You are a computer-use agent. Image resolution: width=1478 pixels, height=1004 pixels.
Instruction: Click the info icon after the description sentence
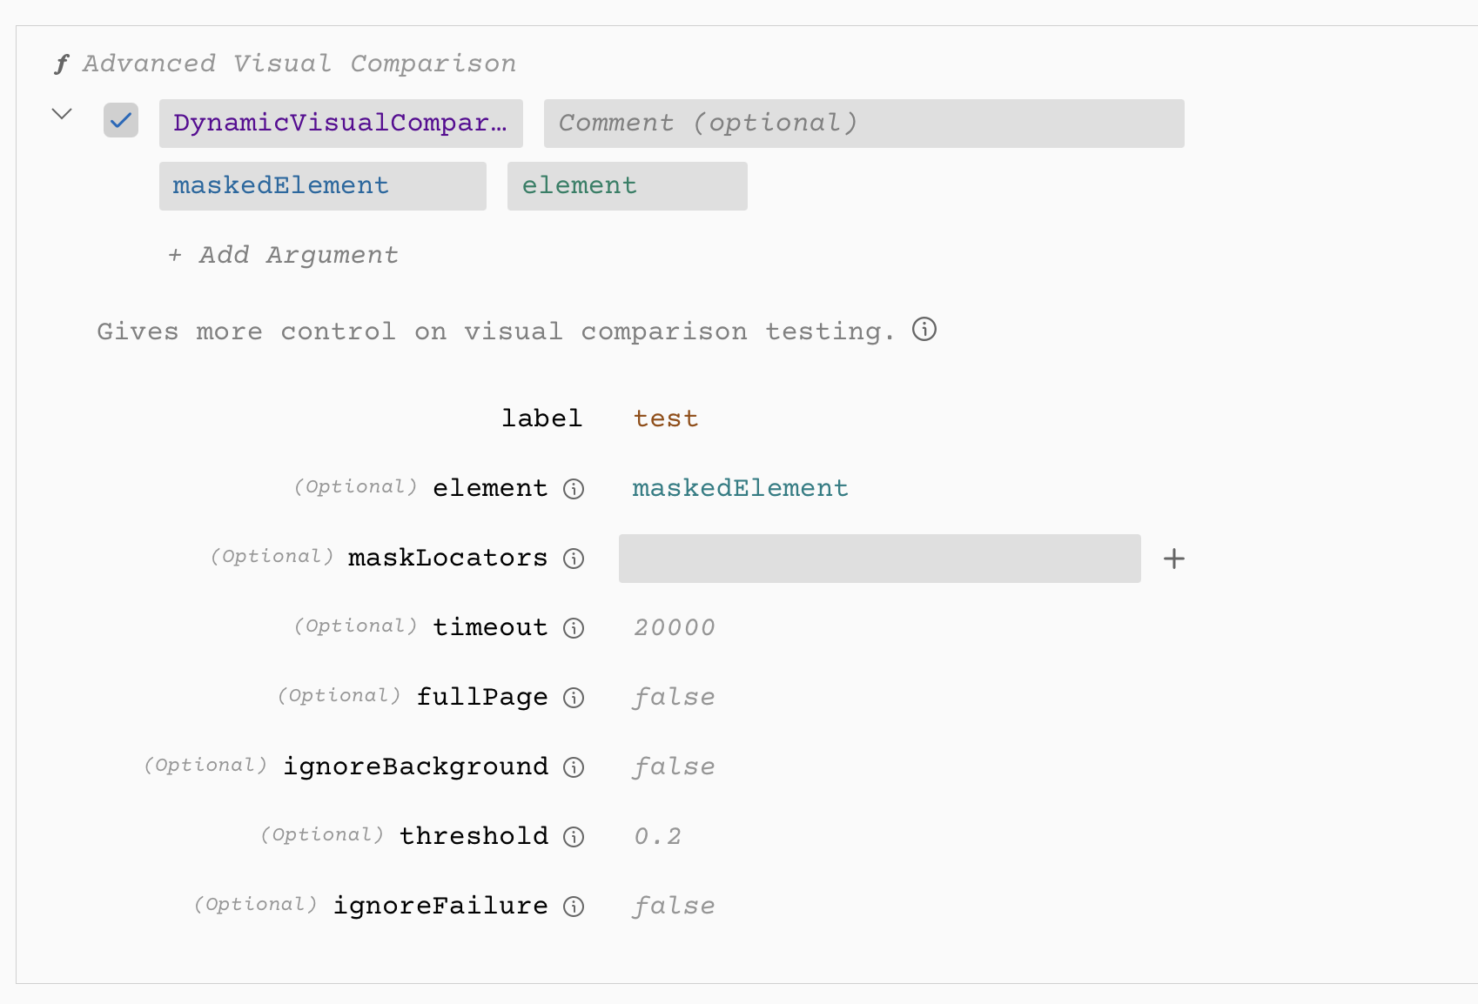pyautogui.click(x=925, y=329)
